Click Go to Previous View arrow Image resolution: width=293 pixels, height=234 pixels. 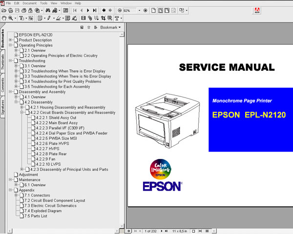point(104,10)
